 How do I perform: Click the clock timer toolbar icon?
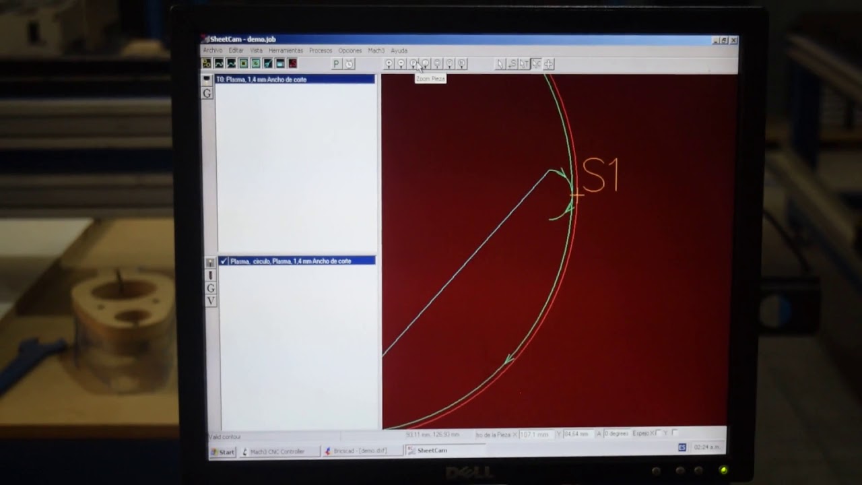coord(349,64)
